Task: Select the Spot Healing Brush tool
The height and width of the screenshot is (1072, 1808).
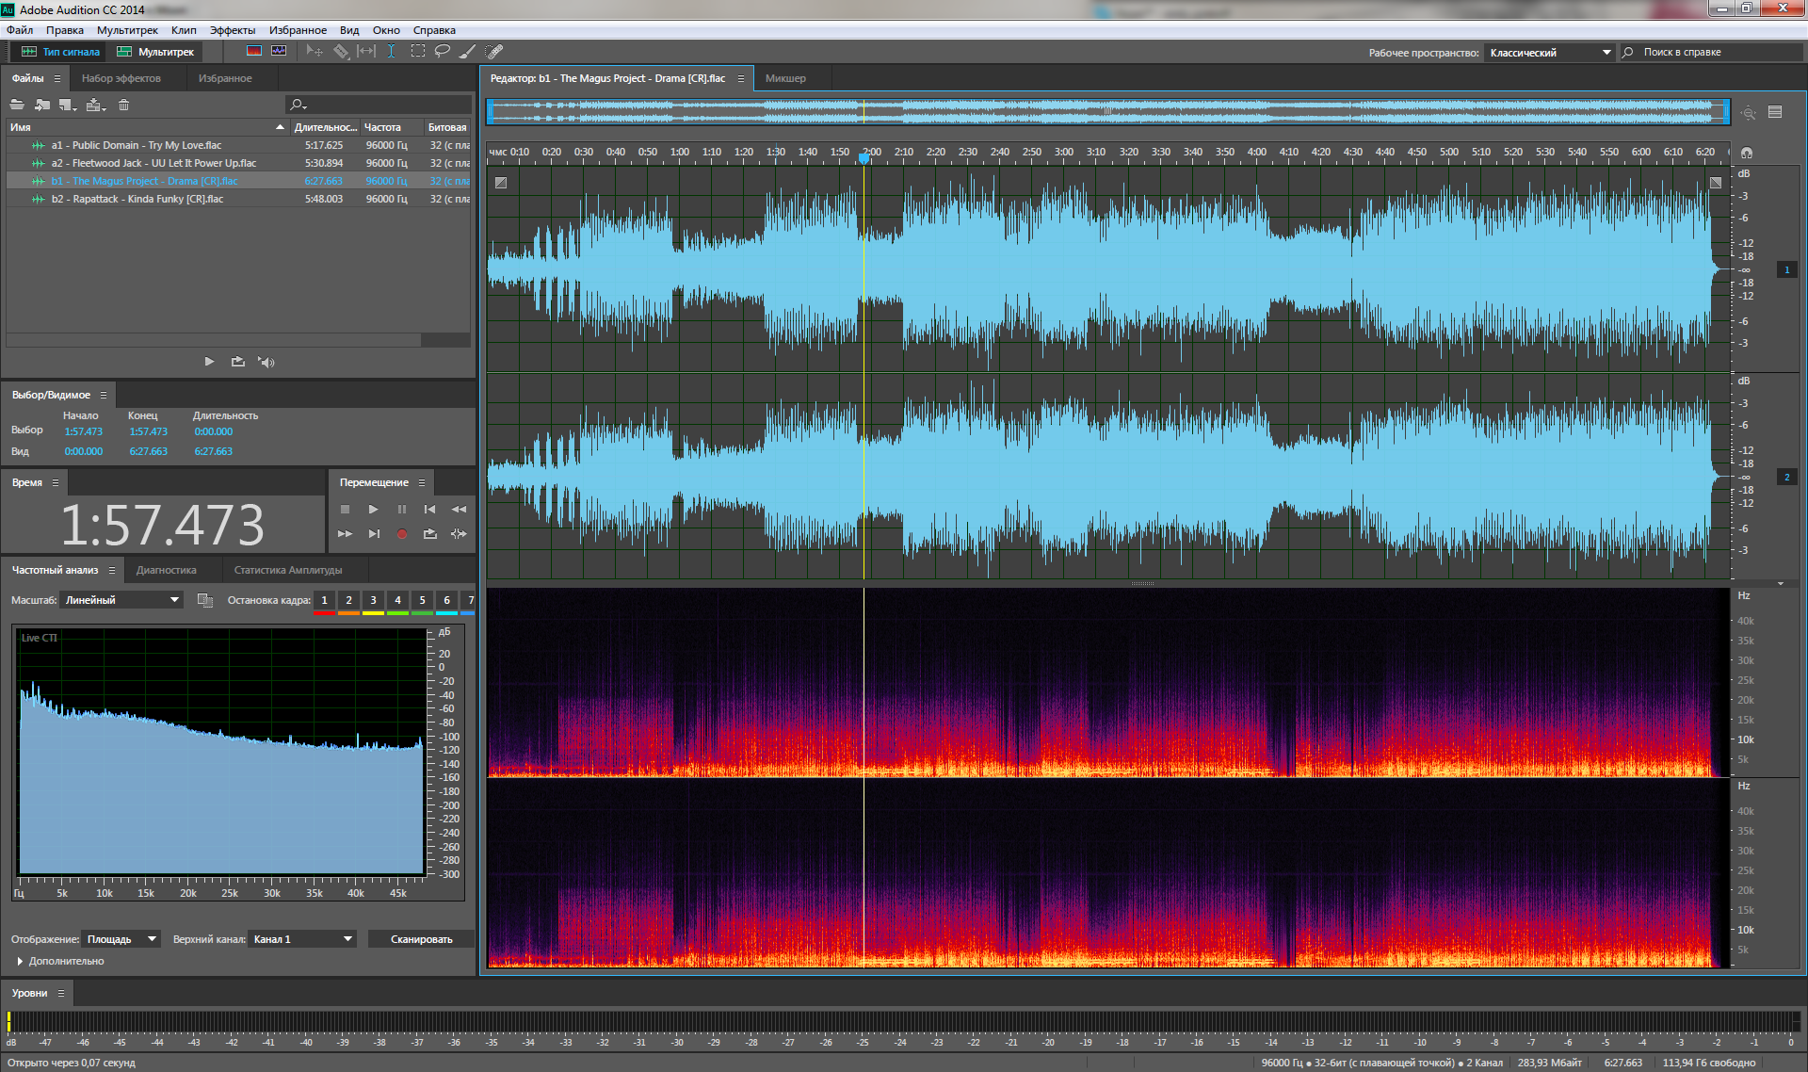Action: pyautogui.click(x=494, y=51)
